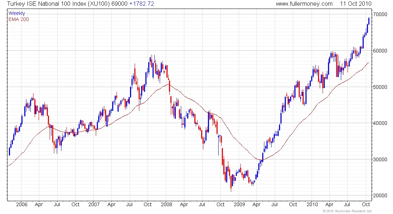Image resolution: width=393 pixels, height=214 pixels.
Task: Select the 30000 price axis label
Action: (x=380, y=159)
